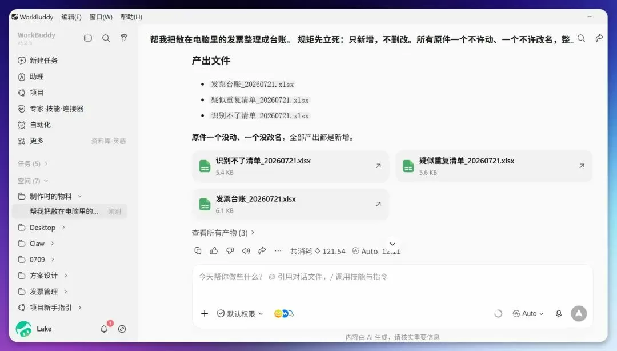Share conversation via top-right arrow icon
Viewport: 617px width, 351px height.
(599, 38)
